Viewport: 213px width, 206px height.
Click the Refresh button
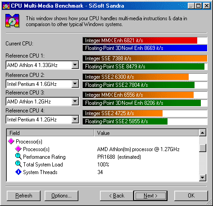pos(24,196)
